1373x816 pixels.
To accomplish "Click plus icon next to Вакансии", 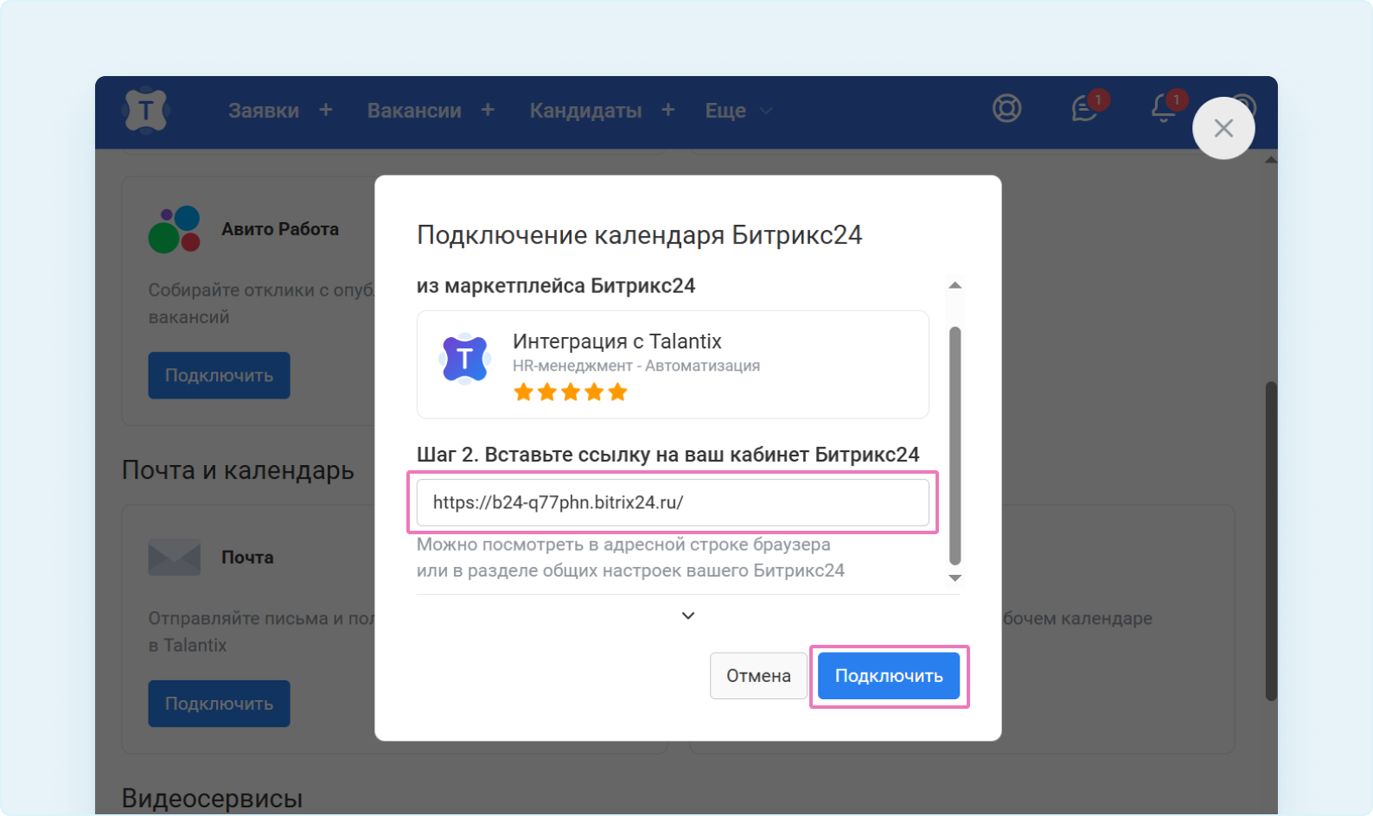I will pyautogui.click(x=488, y=110).
